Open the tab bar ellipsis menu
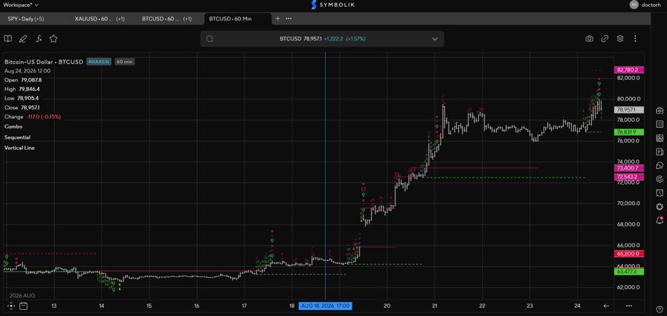 [x=289, y=18]
